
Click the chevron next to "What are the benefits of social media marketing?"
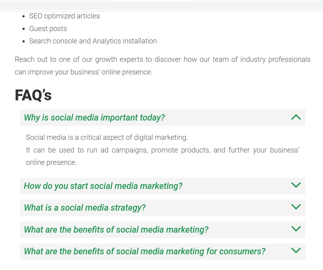296,229
